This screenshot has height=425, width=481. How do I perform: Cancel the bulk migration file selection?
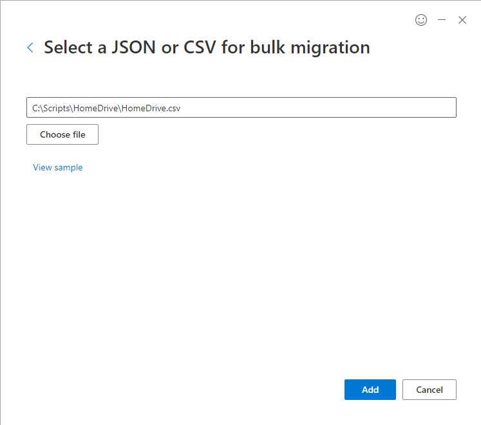click(429, 390)
